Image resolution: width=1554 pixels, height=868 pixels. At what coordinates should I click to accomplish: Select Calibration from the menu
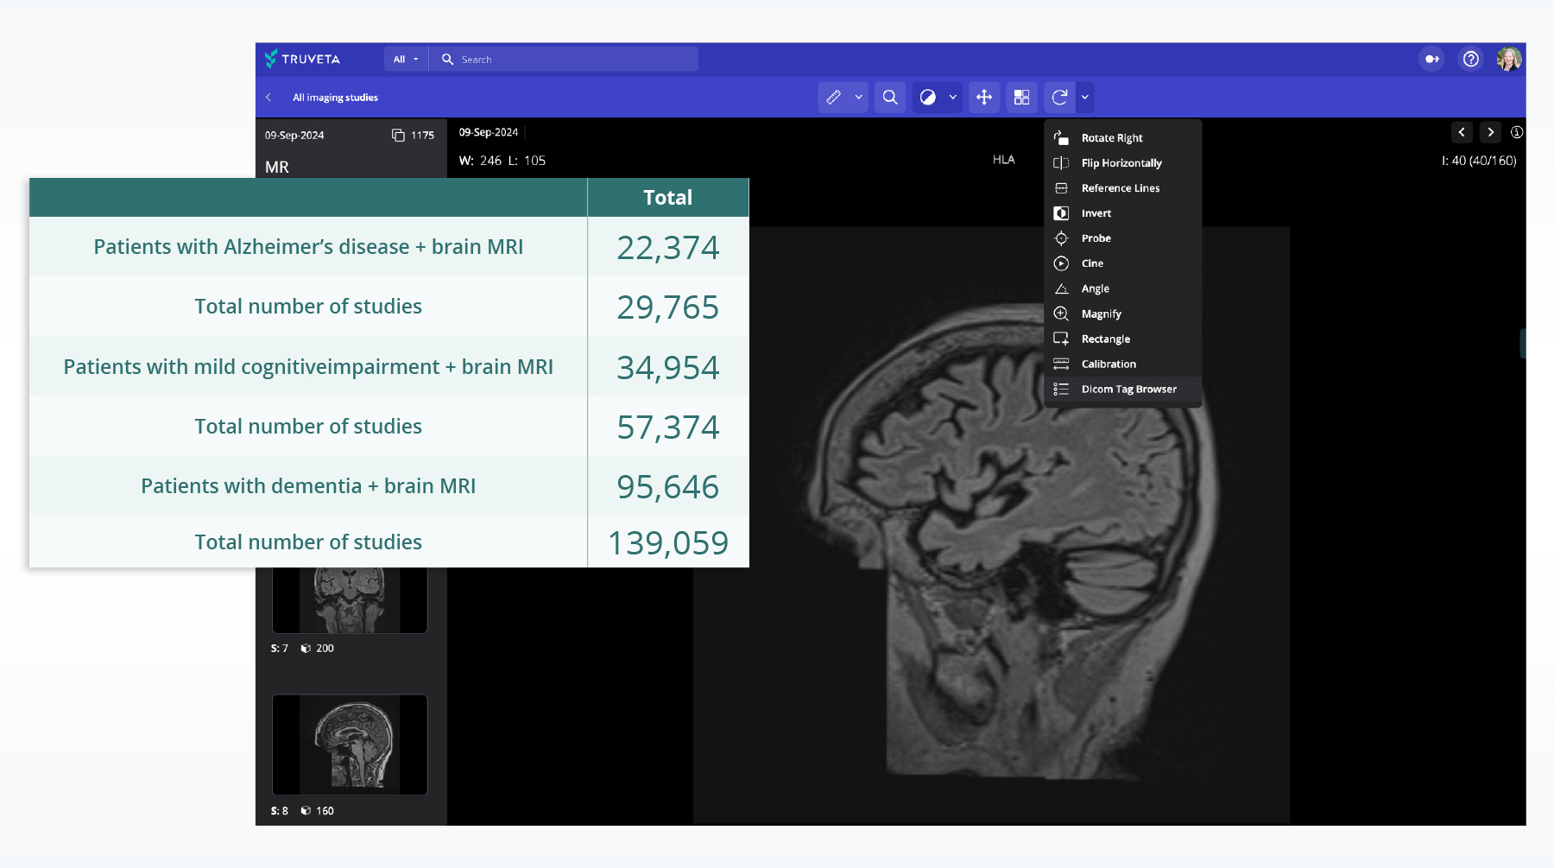[1123, 364]
